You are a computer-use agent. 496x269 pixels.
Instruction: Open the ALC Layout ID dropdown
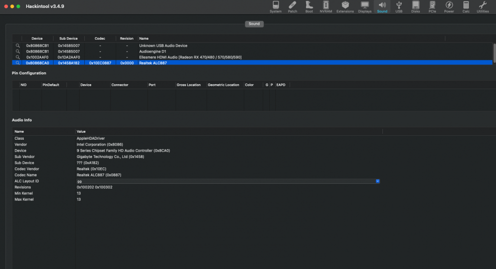pyautogui.click(x=377, y=181)
